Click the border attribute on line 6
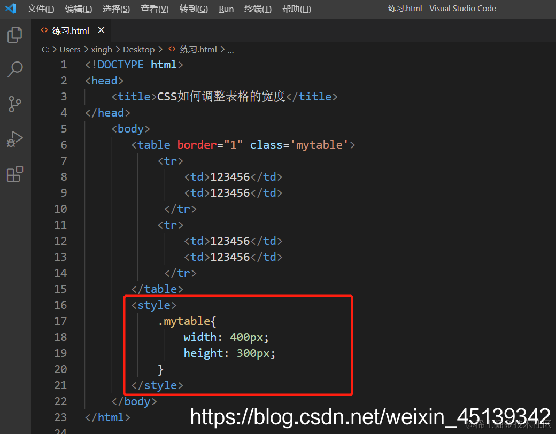This screenshot has height=434, width=556. click(x=197, y=145)
